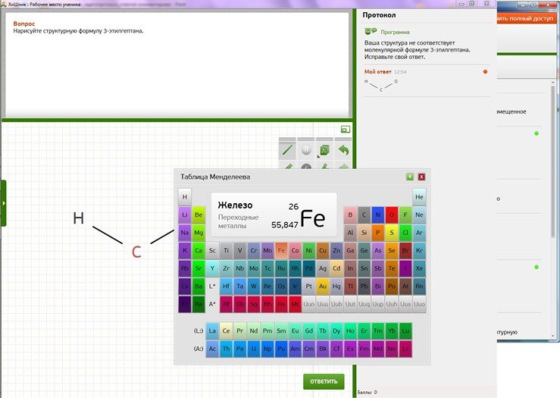Viewport: 560px width, 398px height.
Task: Select beryllium Be element
Action: tap(199, 215)
